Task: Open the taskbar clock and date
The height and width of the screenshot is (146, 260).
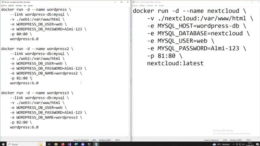Action: (250, 144)
